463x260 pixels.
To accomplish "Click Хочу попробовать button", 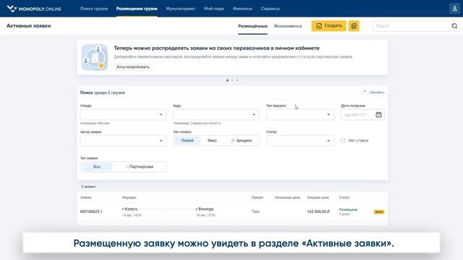I will click(x=133, y=67).
